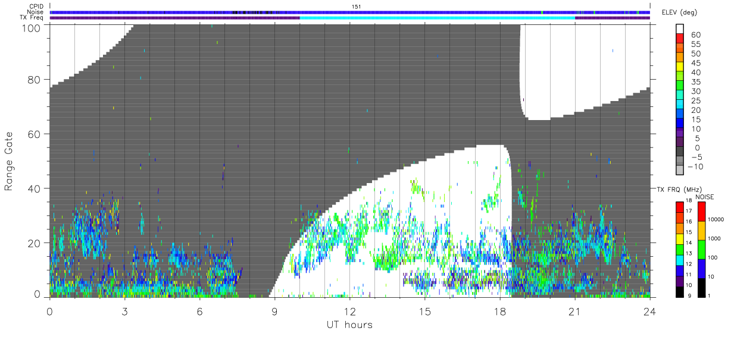Click the 12 tick label on UT hours axis

(349, 311)
